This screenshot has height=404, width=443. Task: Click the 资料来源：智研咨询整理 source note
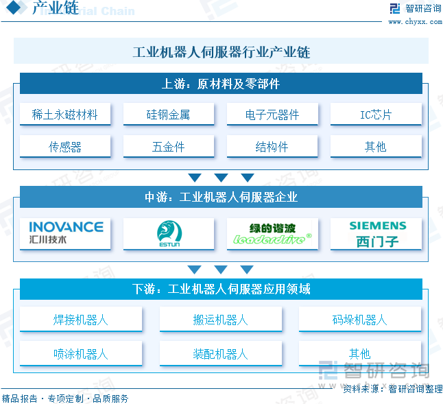click(393, 389)
